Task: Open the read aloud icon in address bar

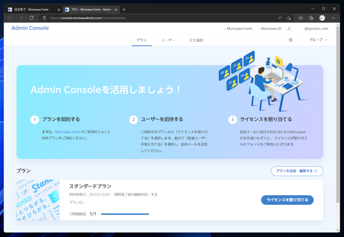Action: coord(280,18)
